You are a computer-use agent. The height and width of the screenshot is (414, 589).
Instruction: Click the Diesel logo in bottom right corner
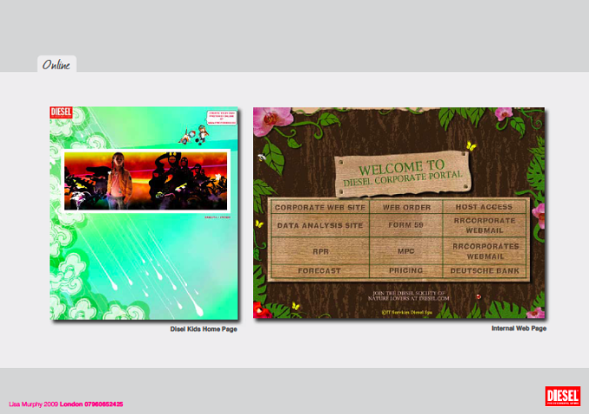pos(562,396)
